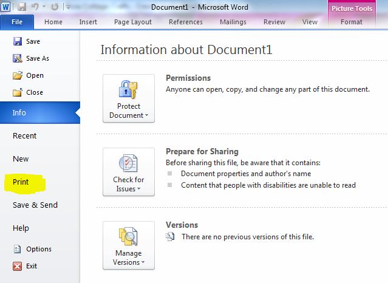Switch to the Home ribbon tab

coord(53,22)
